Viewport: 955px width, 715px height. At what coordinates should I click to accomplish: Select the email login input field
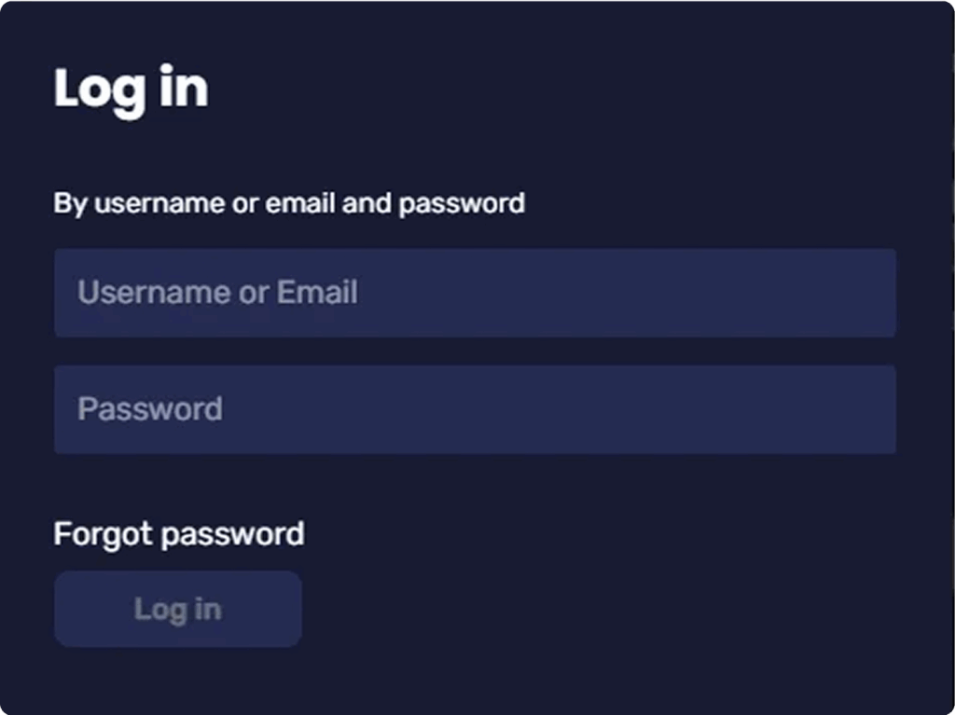pyautogui.click(x=475, y=293)
